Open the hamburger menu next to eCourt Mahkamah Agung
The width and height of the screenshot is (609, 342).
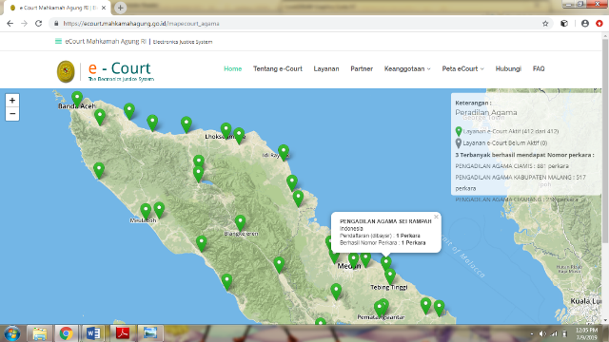tap(58, 42)
